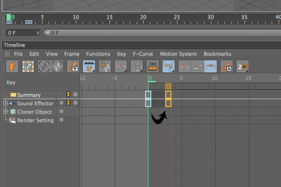Expand the Cloner Object tree item
Viewport: 281px width, 187px height.
coord(5,111)
